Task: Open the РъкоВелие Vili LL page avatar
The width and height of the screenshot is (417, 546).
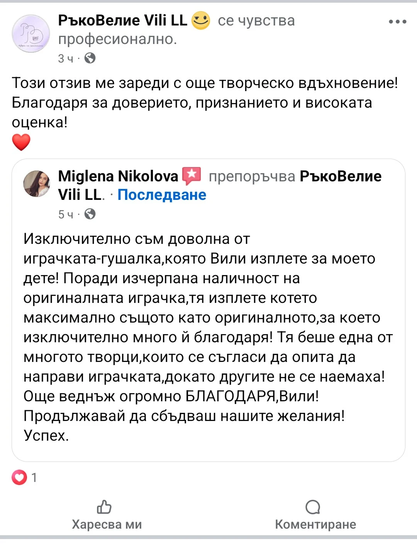Action: click(31, 34)
